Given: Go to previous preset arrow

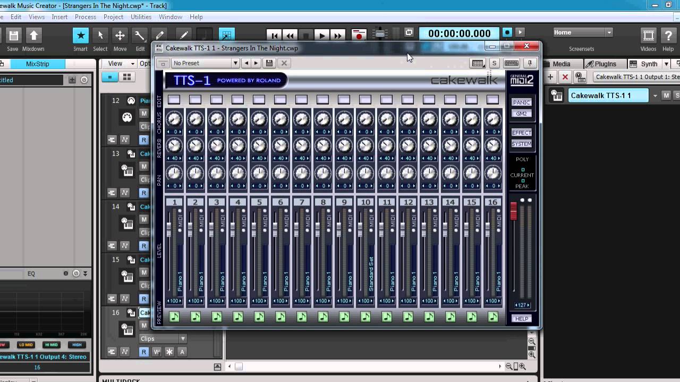Looking at the screenshot, I should click(x=246, y=63).
